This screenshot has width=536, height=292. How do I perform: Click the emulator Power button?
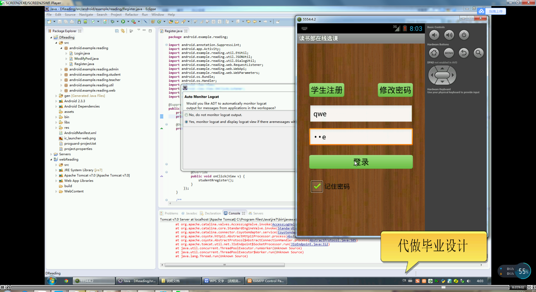(x=464, y=35)
